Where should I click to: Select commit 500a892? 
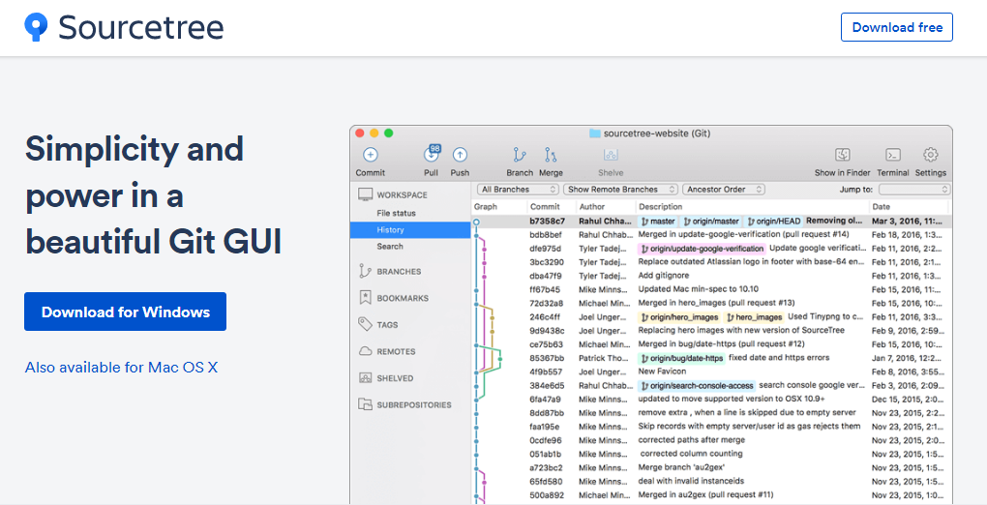(711, 495)
